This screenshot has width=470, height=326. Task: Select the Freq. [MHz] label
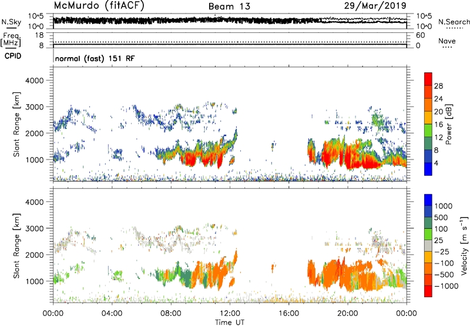tap(11, 39)
